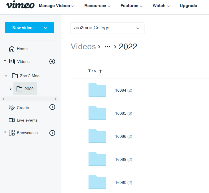Select Live events in the sidebar
This screenshot has height=193, width=209.
click(x=27, y=120)
